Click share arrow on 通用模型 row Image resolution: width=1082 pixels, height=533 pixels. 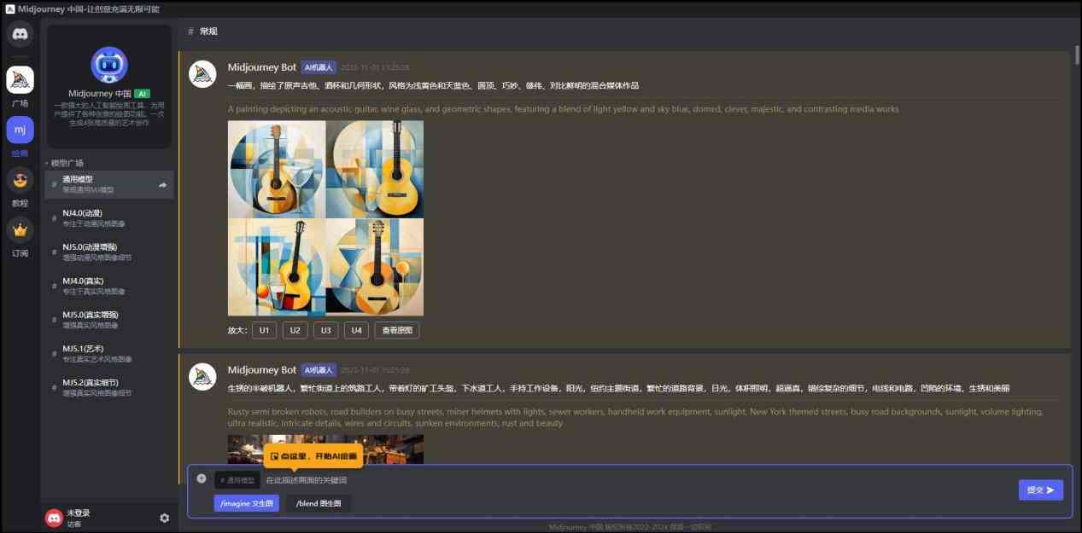tap(162, 184)
